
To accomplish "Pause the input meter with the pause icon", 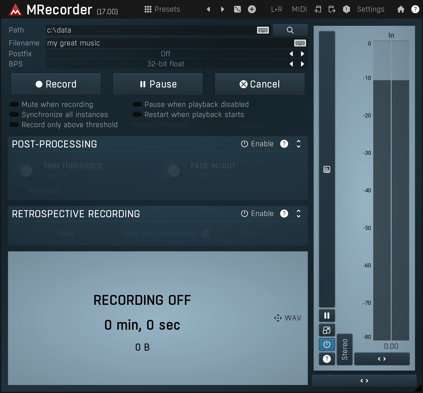I will (327, 315).
